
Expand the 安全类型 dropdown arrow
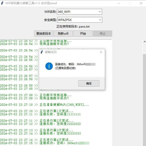point(100,20)
